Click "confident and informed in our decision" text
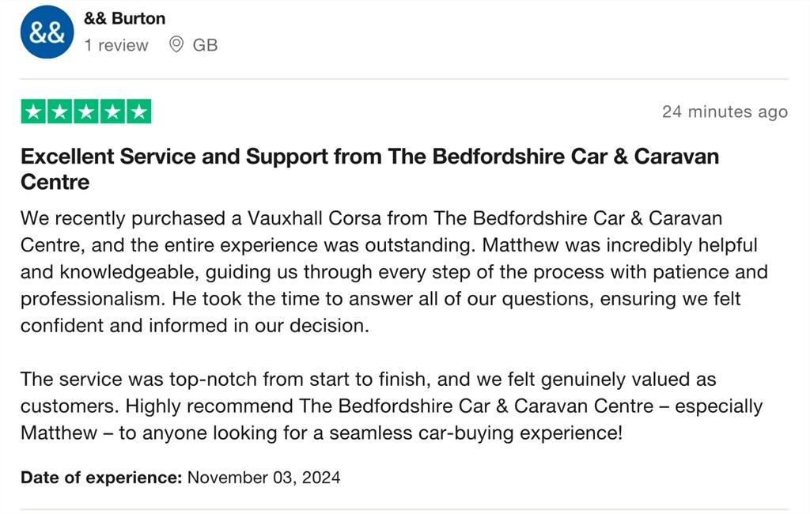810x514 pixels. coord(195,325)
